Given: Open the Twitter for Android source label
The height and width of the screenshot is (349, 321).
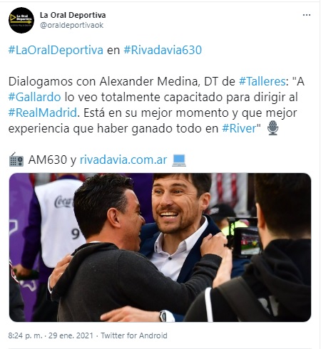Looking at the screenshot, I should 134,335.
